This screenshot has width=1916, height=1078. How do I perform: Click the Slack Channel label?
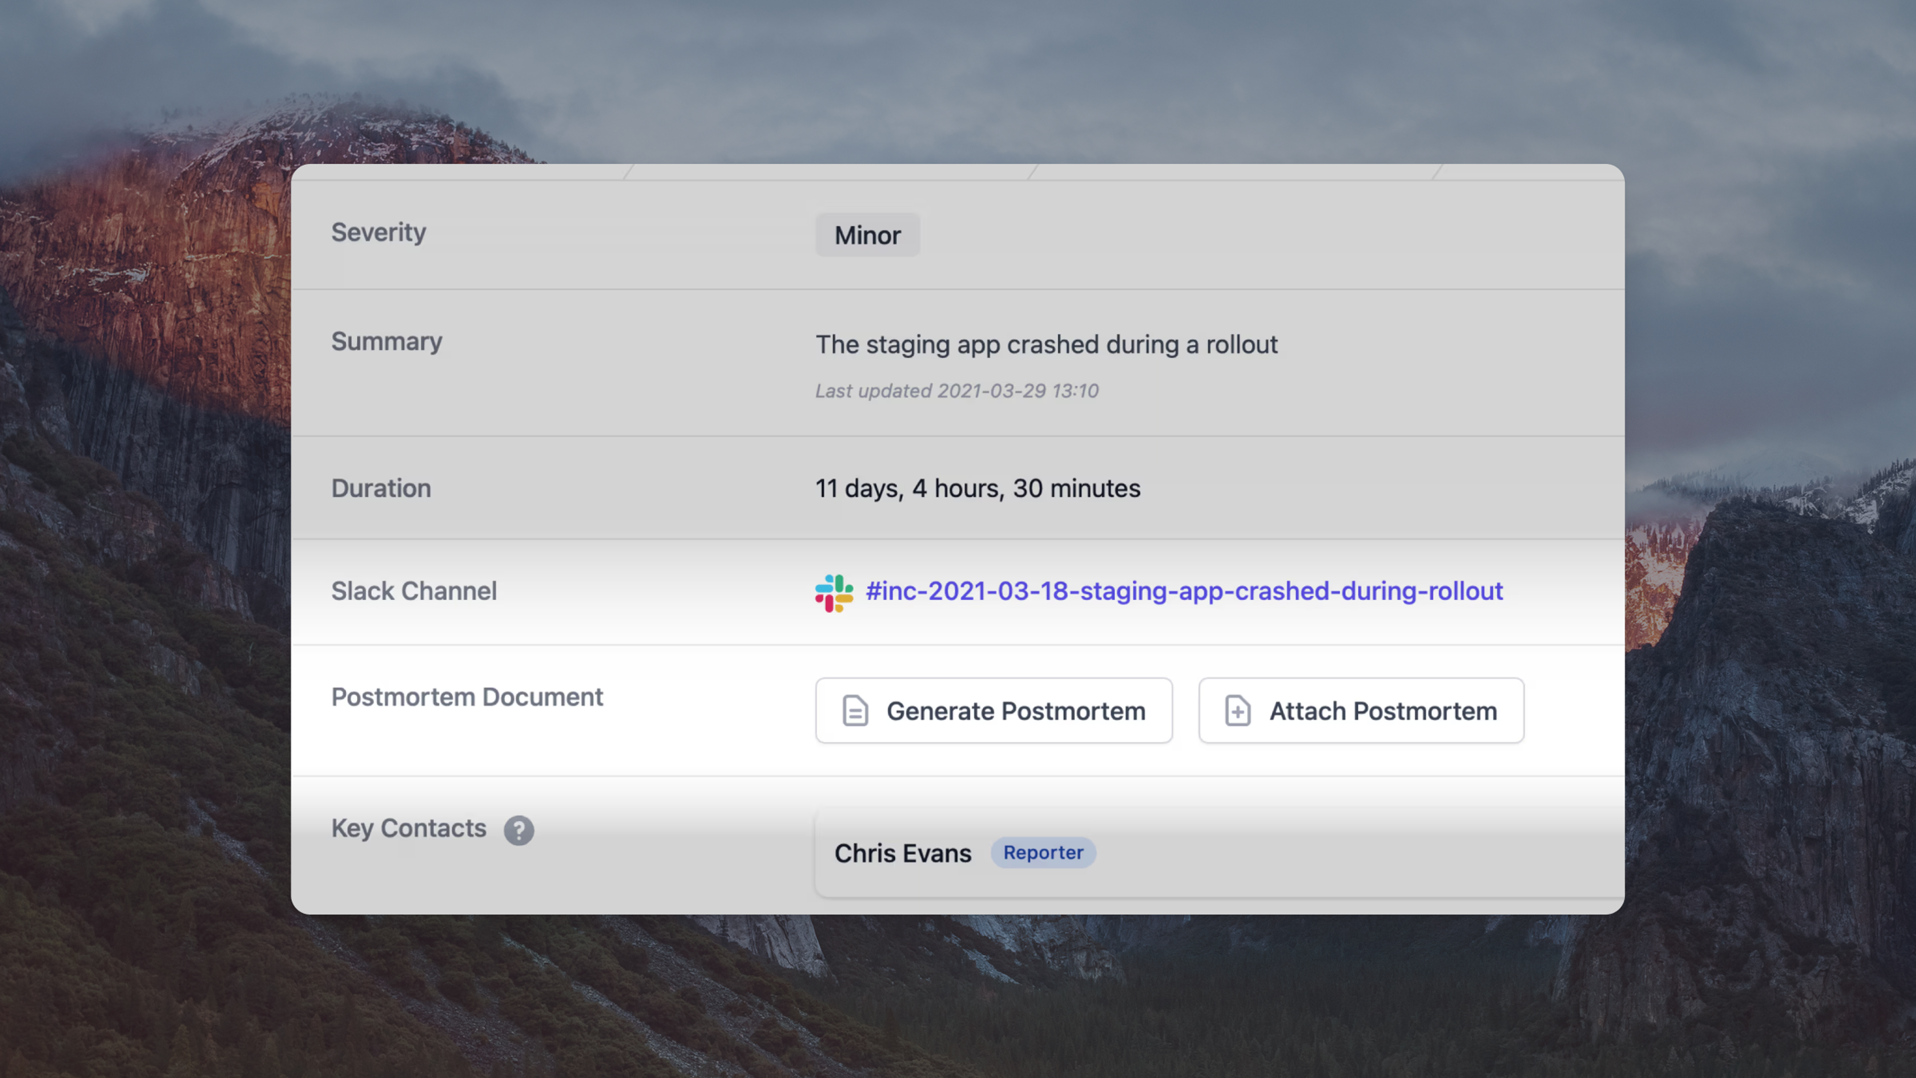(414, 591)
